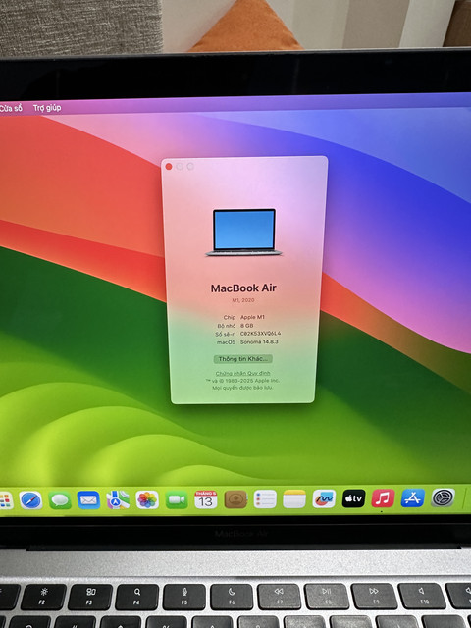Open the Trợ giúp menu
471x628 pixels.
[x=47, y=108]
